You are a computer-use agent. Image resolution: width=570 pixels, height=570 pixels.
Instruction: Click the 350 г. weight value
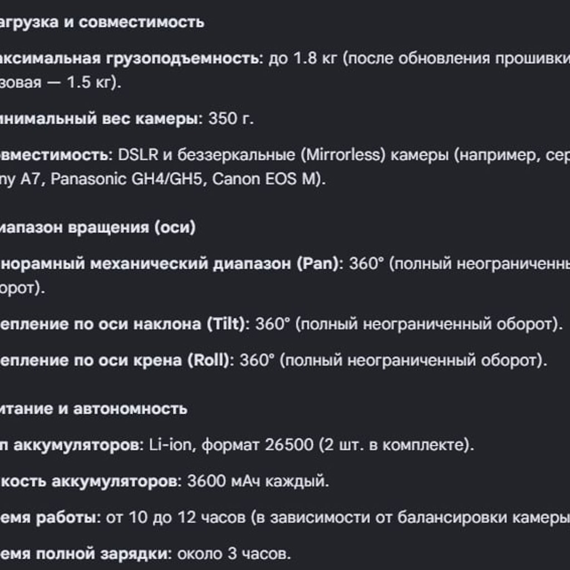click(x=231, y=119)
